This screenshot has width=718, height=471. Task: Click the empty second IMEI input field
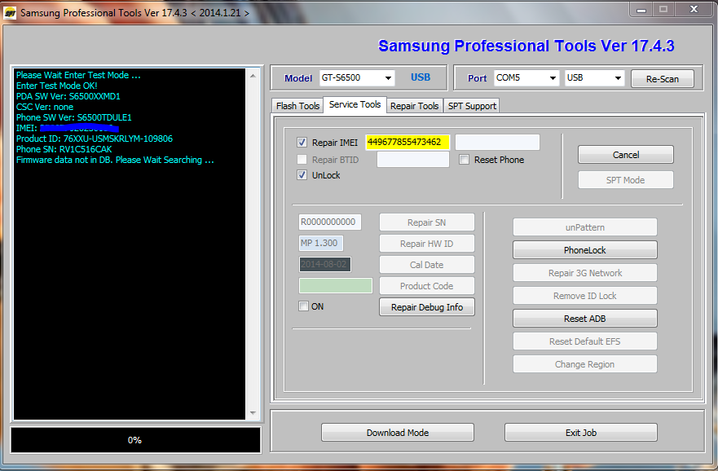[x=497, y=142]
